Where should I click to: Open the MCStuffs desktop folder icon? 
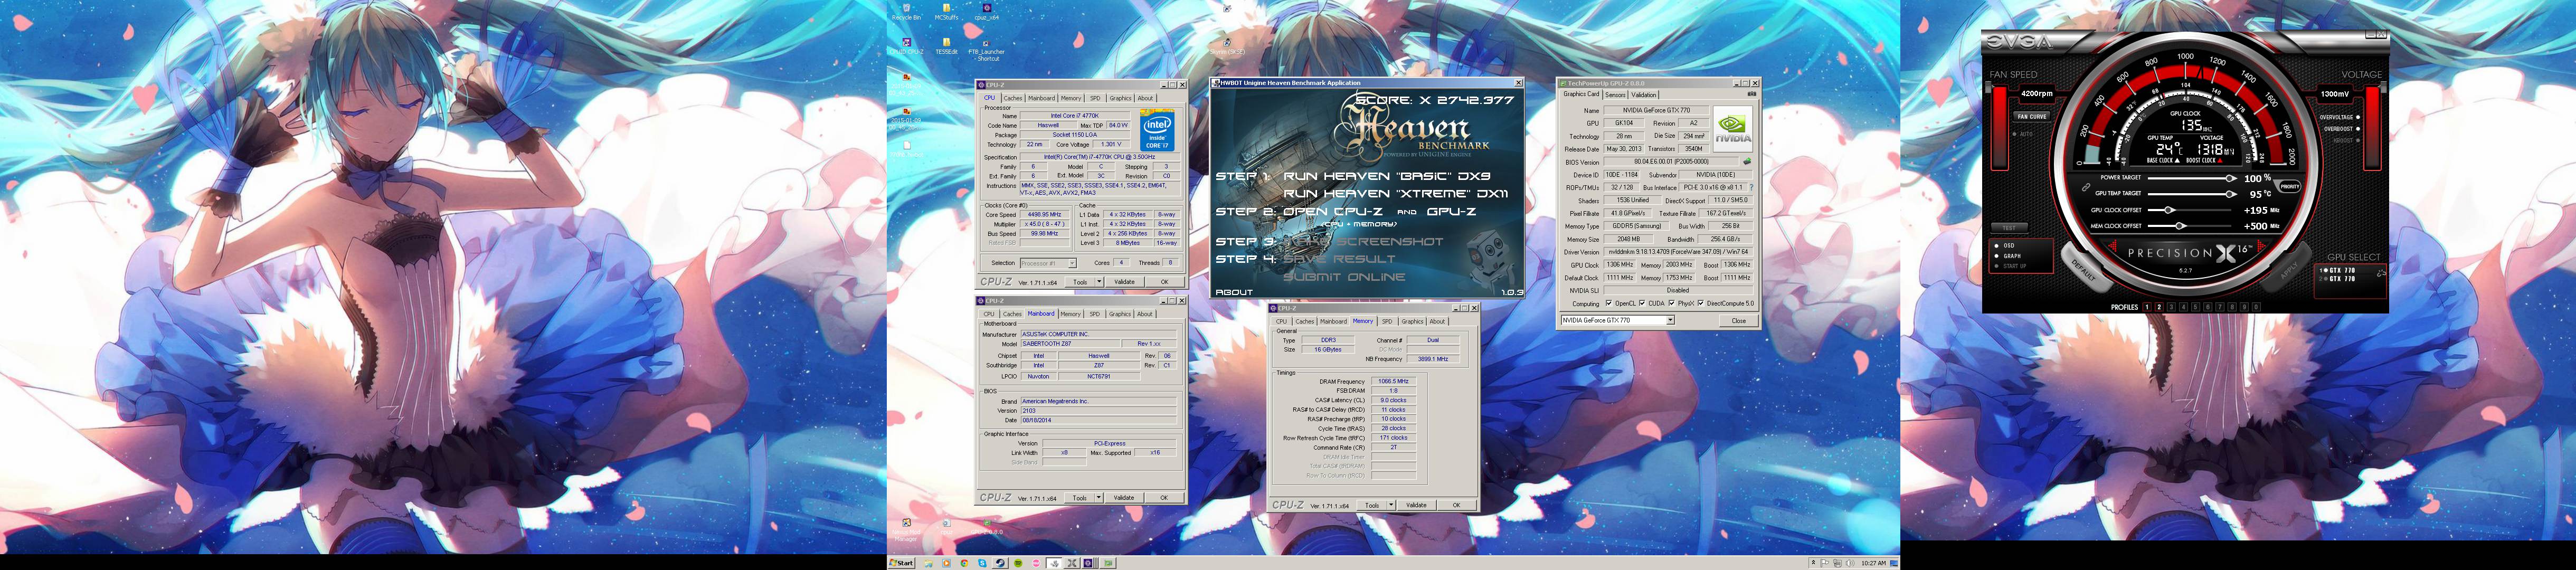pos(946,12)
